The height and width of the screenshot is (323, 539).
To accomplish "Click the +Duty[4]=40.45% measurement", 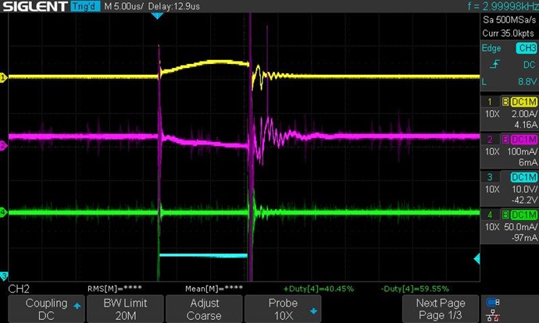I will click(x=318, y=289).
